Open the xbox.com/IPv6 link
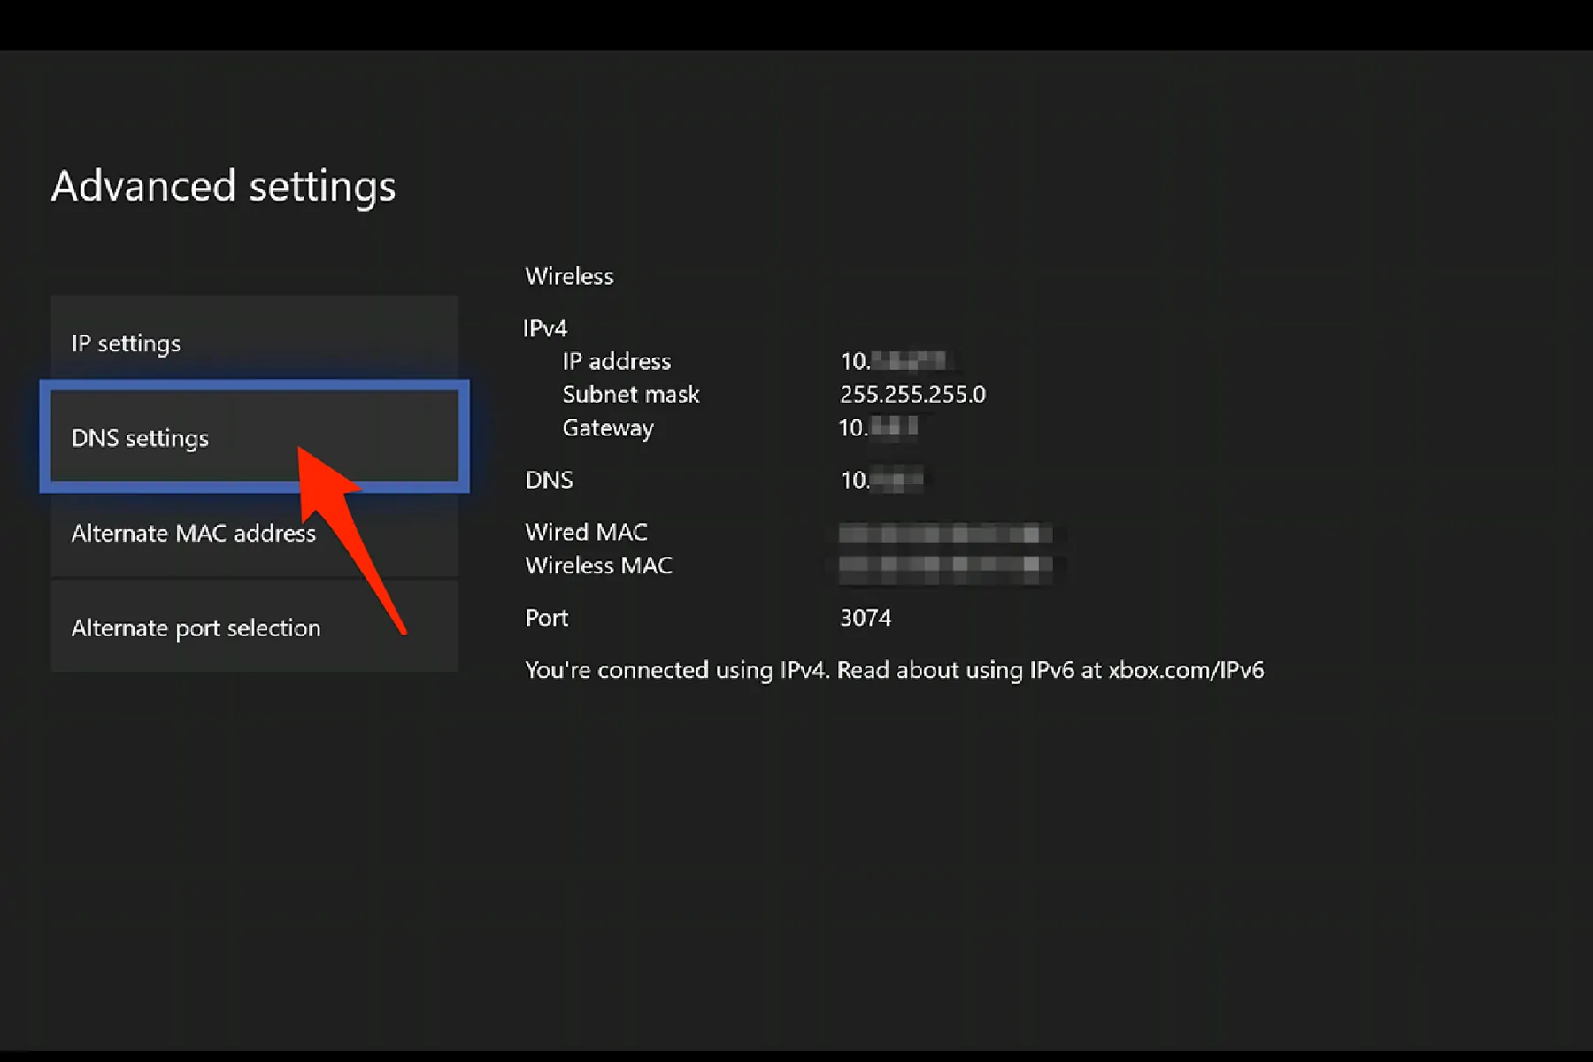Viewport: 1593px width, 1062px height. pos(1184,671)
